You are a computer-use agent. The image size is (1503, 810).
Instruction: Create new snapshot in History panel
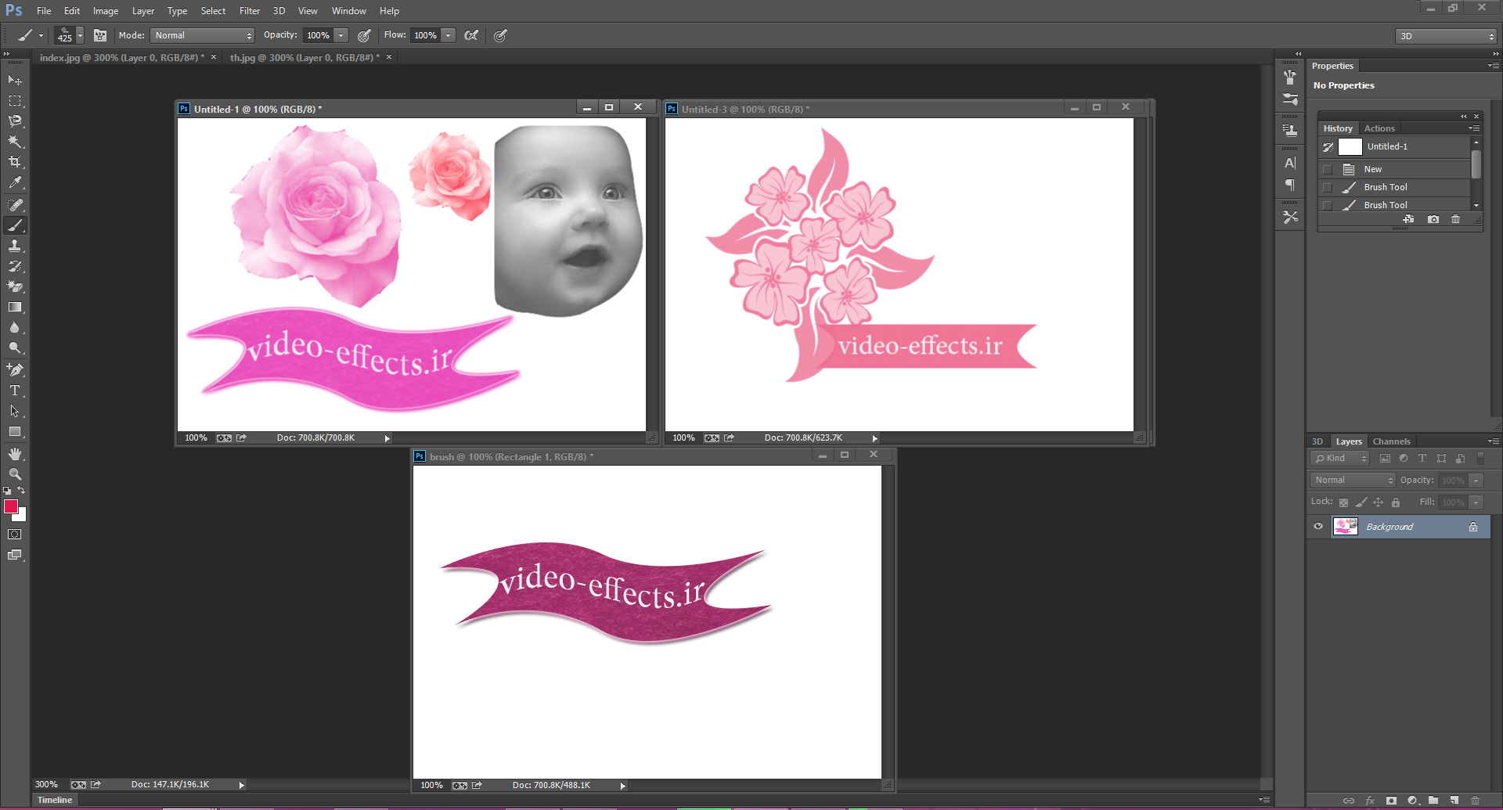tap(1433, 220)
